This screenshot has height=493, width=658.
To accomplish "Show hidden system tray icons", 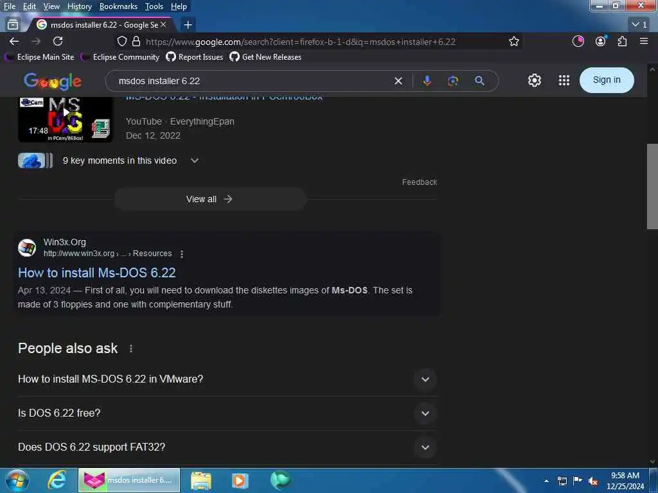I will tap(546, 481).
